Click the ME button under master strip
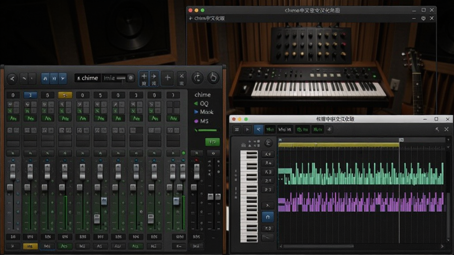 (196, 246)
